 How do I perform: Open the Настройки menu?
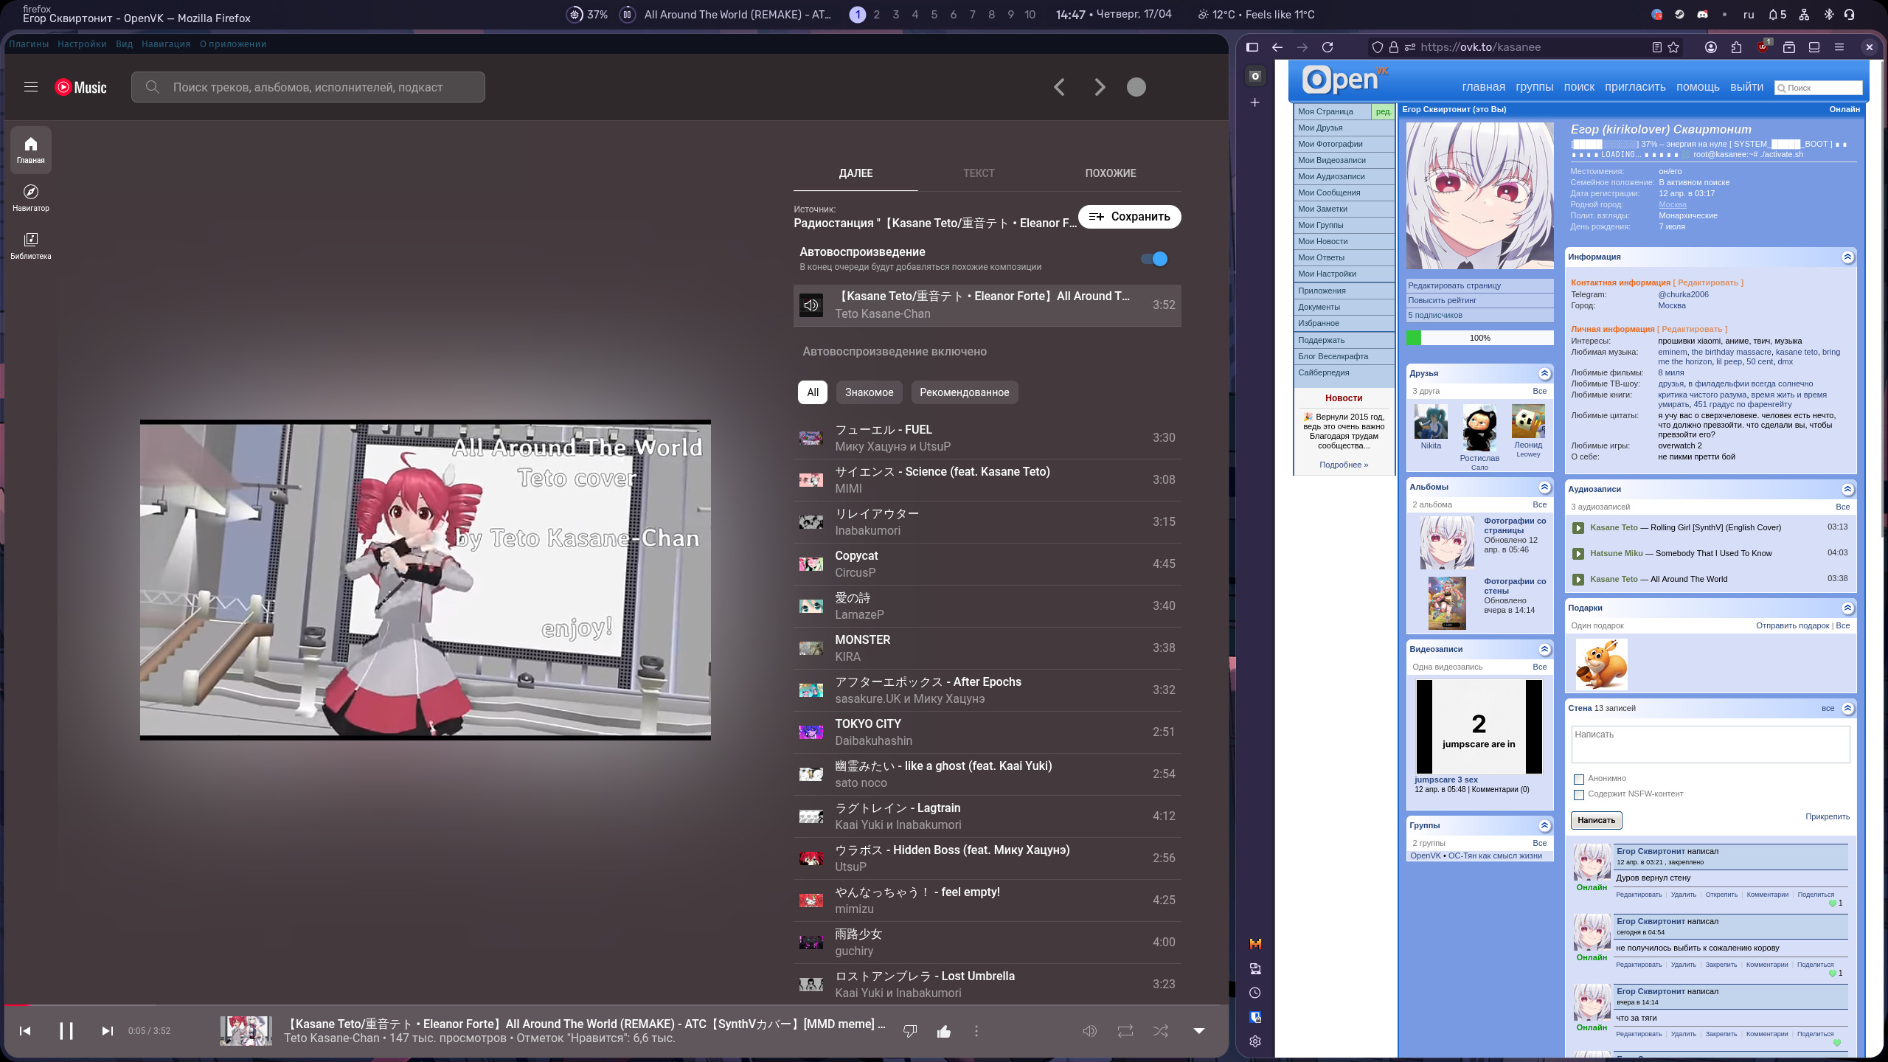[82, 44]
